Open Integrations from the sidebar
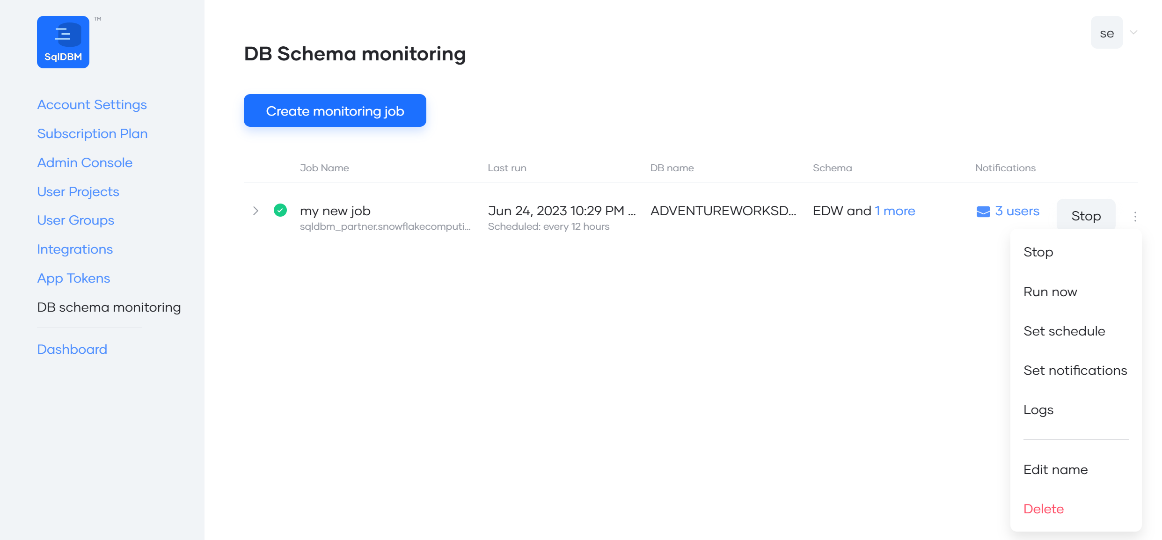Screen dimensions: 1162x540 74,249
